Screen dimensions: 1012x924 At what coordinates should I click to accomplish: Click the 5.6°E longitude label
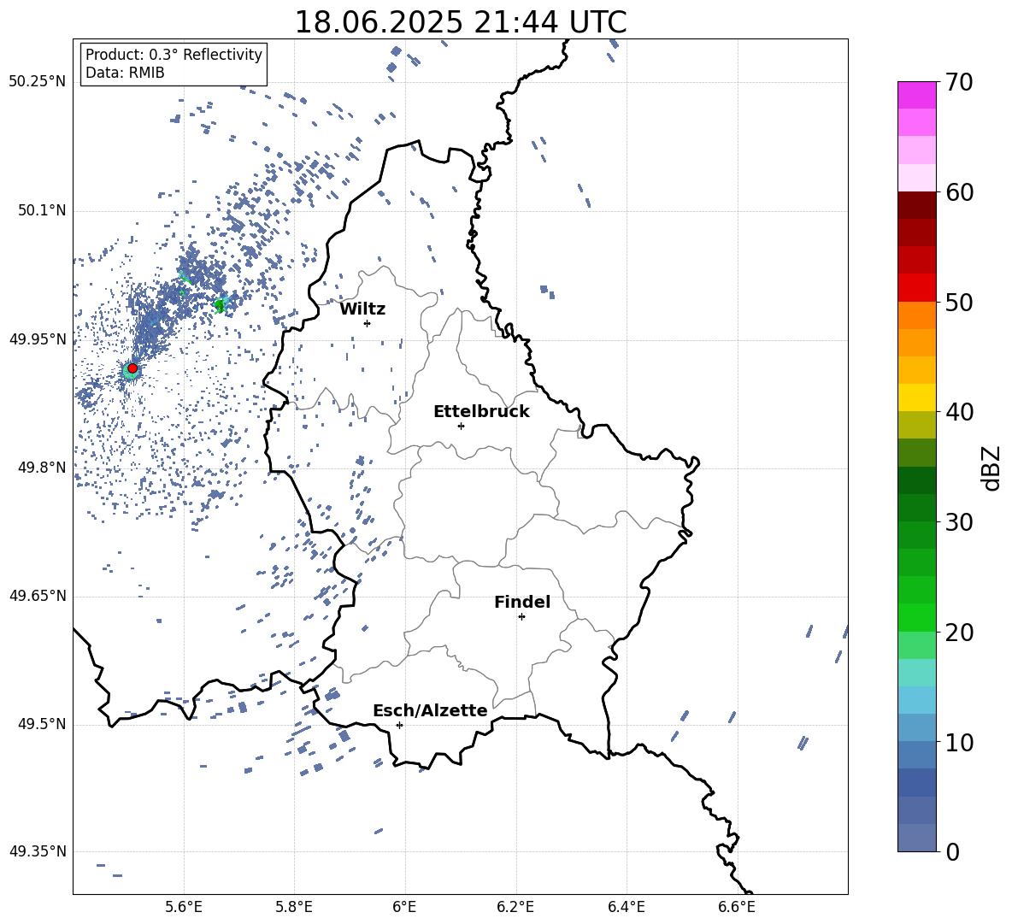184,907
